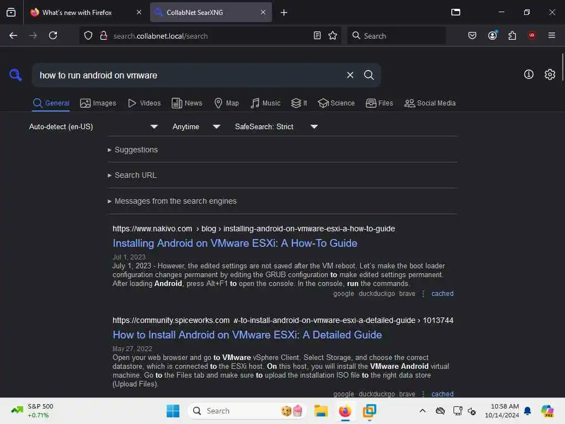Reload the current page
The height and width of the screenshot is (424, 565).
(53, 35)
